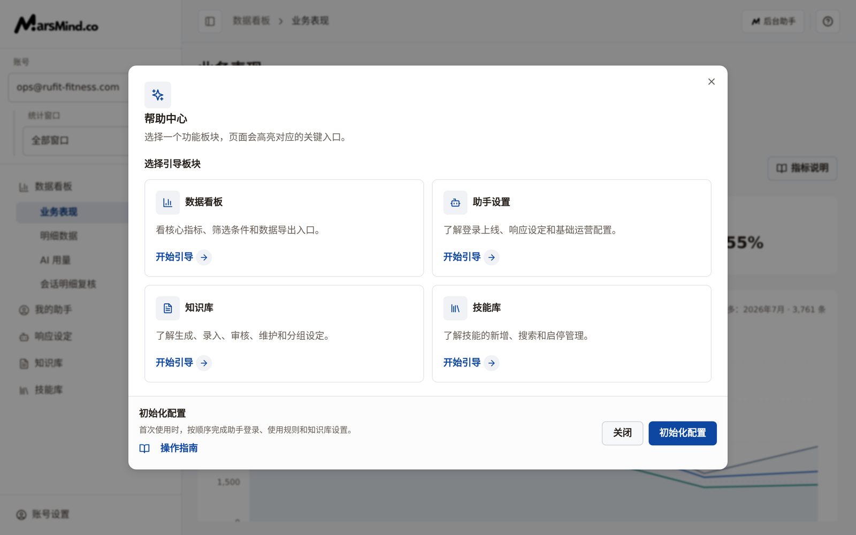This screenshot has height=535, width=856.
Task: Expand 数据看板 in the sidebar
Action: tap(53, 187)
